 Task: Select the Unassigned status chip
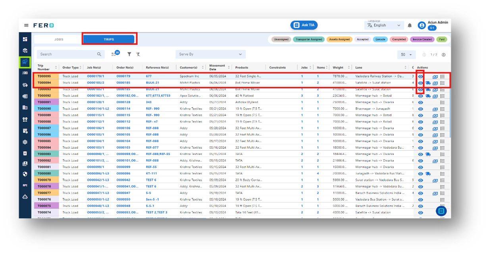[281, 39]
